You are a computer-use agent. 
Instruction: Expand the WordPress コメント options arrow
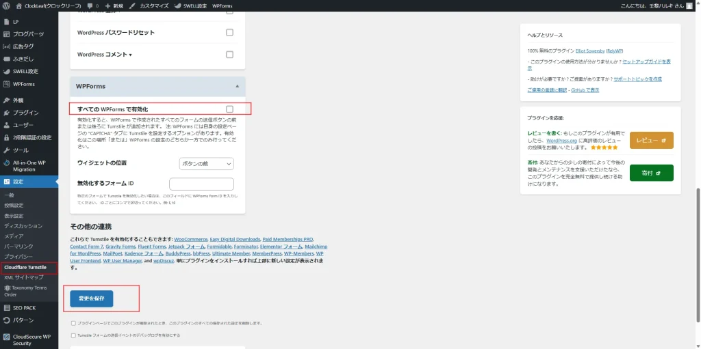[x=130, y=55]
